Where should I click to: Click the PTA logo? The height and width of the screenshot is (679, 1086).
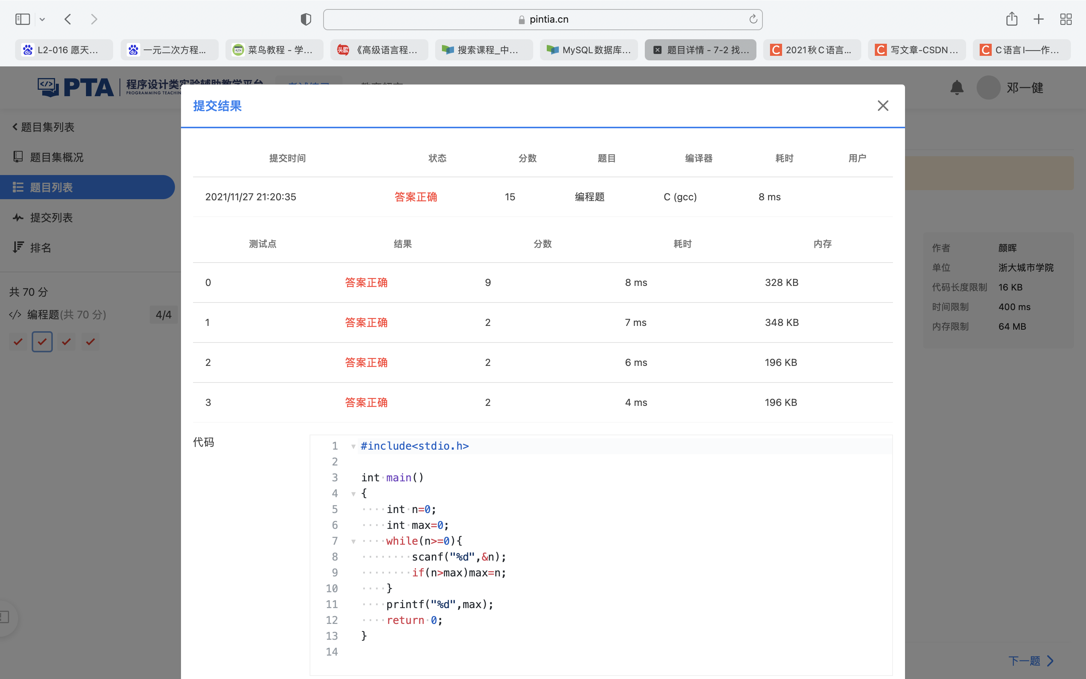(75, 87)
